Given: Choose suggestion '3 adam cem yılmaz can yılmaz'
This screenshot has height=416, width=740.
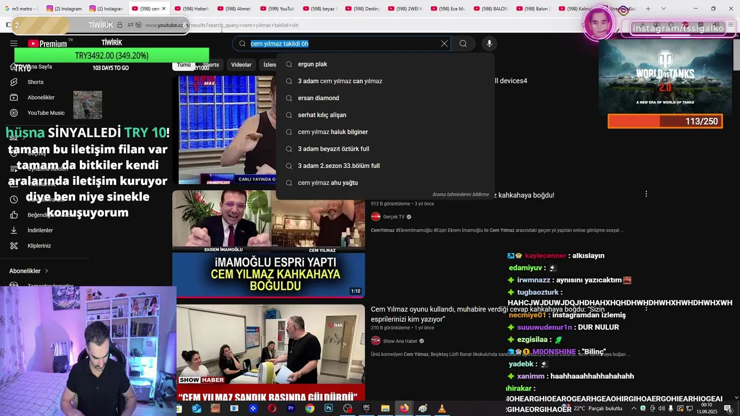Looking at the screenshot, I should 385,81.
